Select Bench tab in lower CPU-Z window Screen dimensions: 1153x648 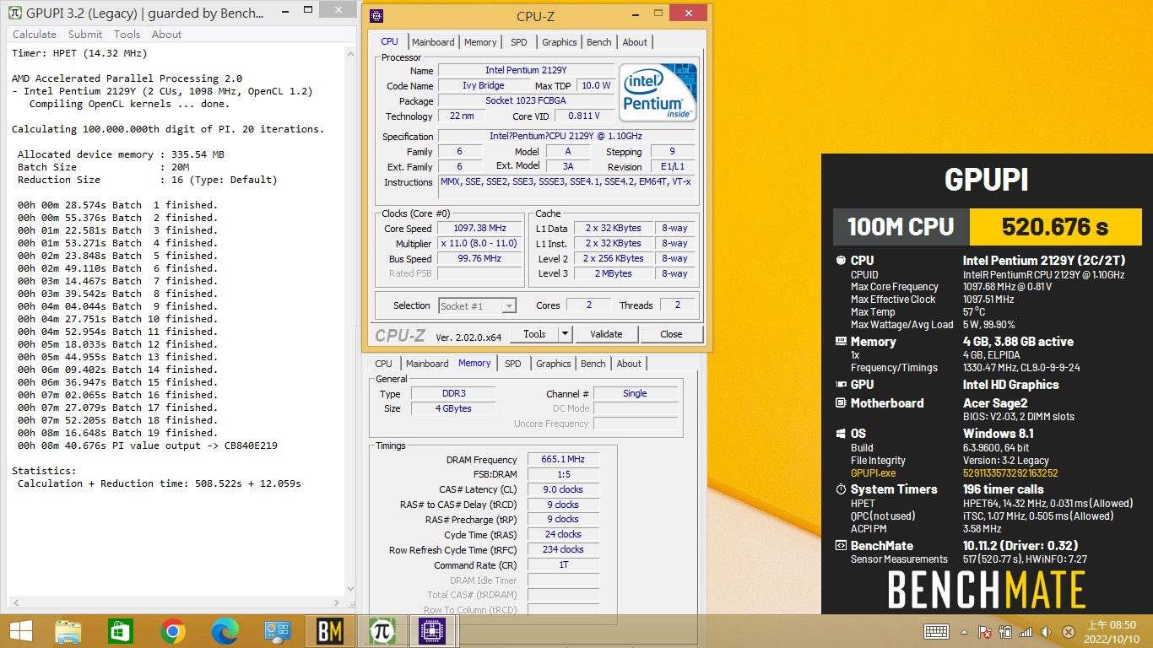(x=593, y=364)
